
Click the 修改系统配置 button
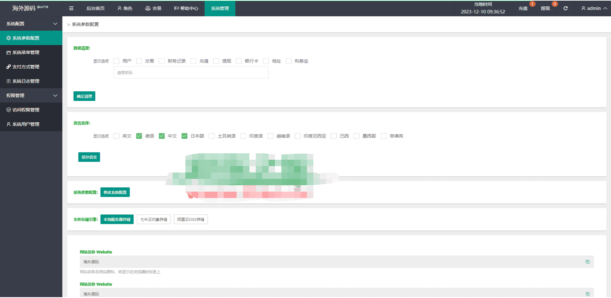[115, 192]
